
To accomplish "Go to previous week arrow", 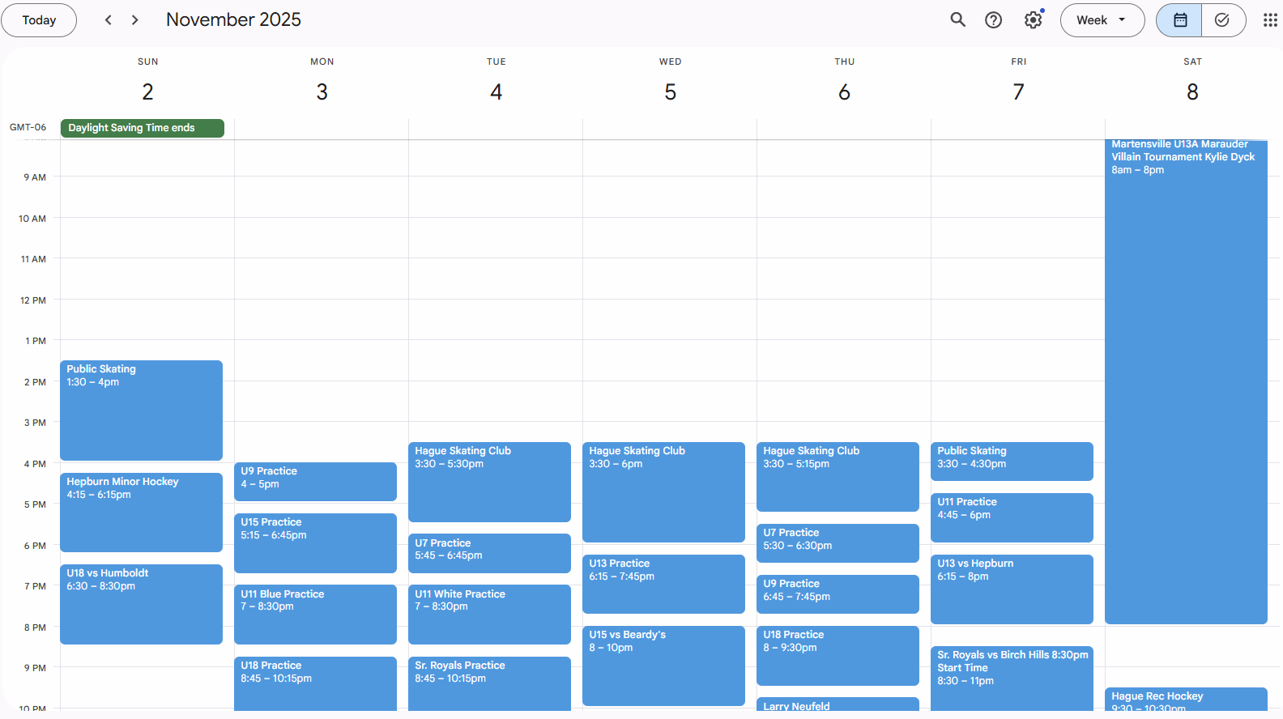I will point(109,20).
